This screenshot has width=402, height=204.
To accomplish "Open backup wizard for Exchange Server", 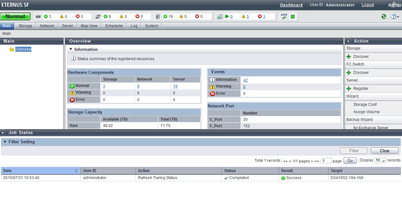I will 370,128.
